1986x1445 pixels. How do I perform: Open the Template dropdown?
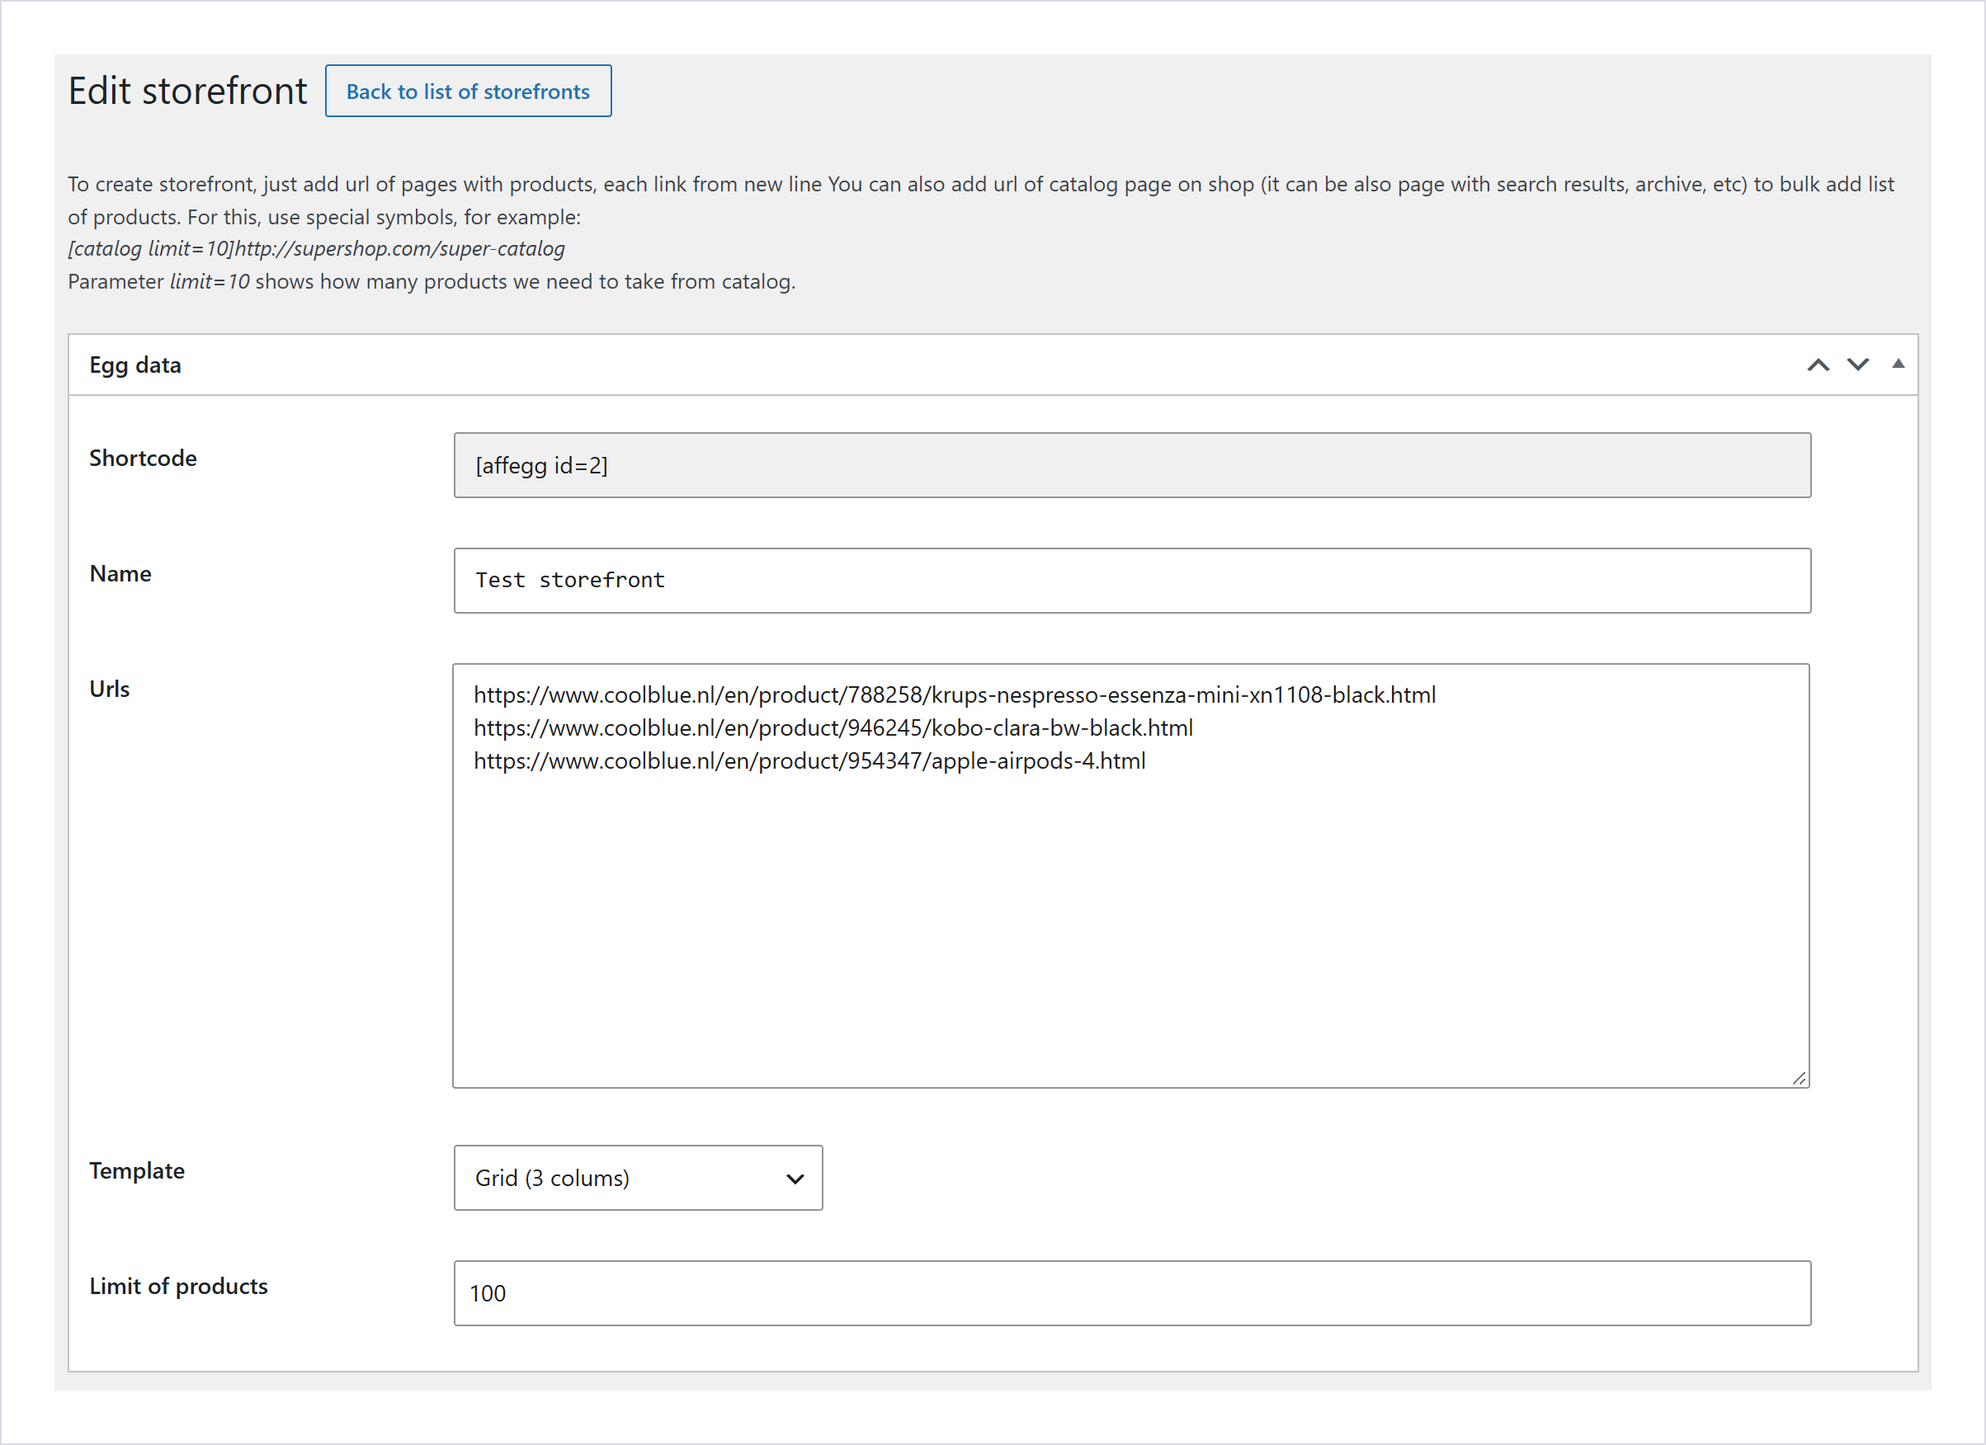638,1177
